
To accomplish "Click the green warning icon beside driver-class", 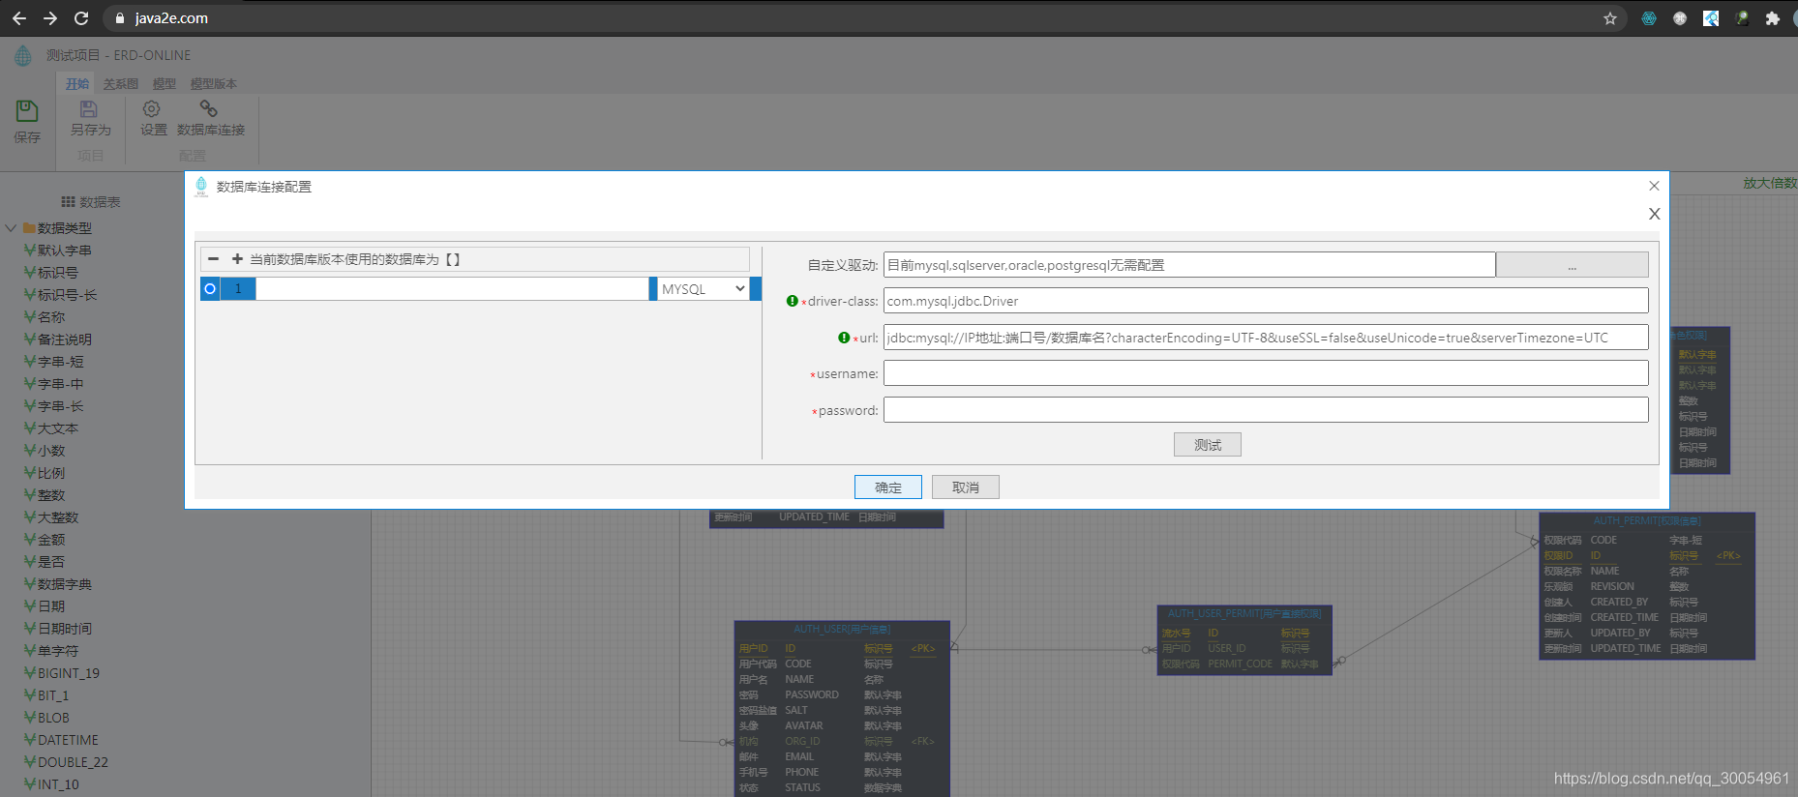I will [793, 301].
